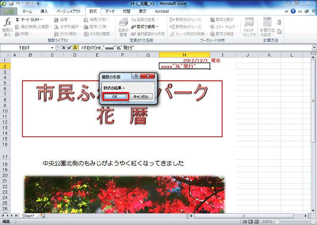The height and width of the screenshot is (225, 317).
Task: Click キャンセル in the 関数の引数 dialog
Action: coord(141,97)
